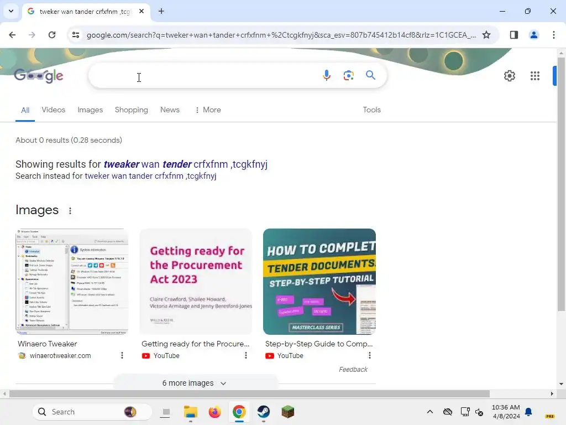Click the forward navigation arrow
Viewport: 566px width, 425px height.
[32, 35]
